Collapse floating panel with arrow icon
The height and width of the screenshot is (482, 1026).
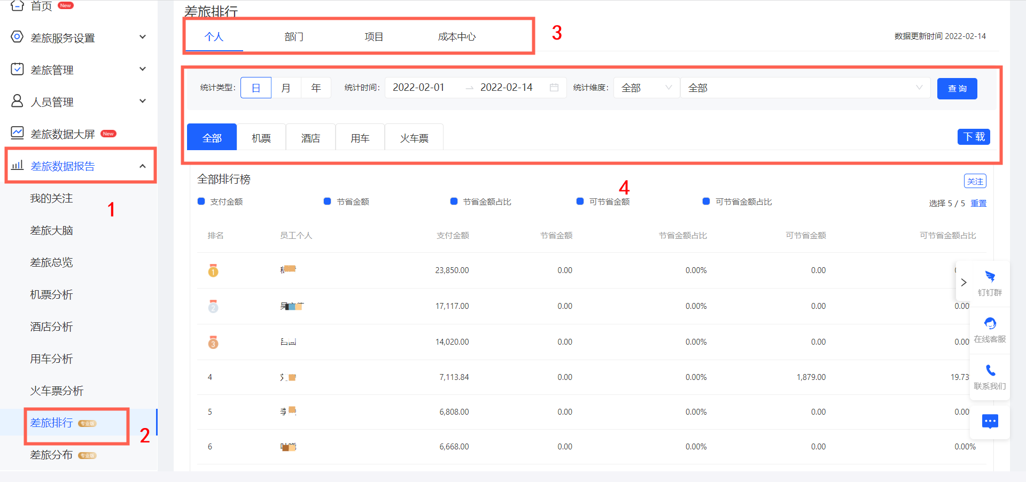[963, 282]
